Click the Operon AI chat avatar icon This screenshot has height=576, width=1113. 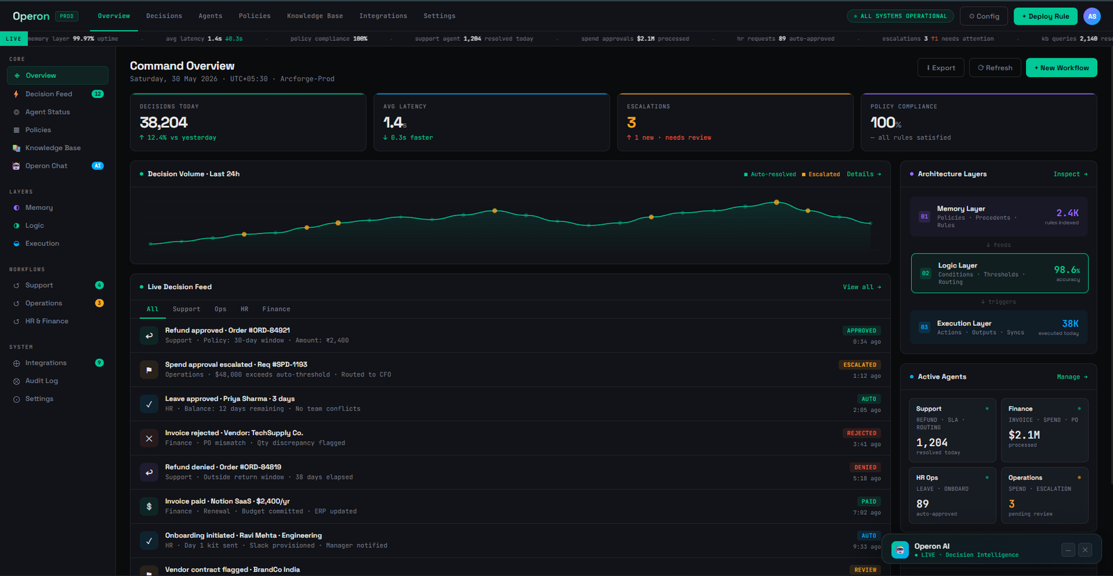point(900,550)
